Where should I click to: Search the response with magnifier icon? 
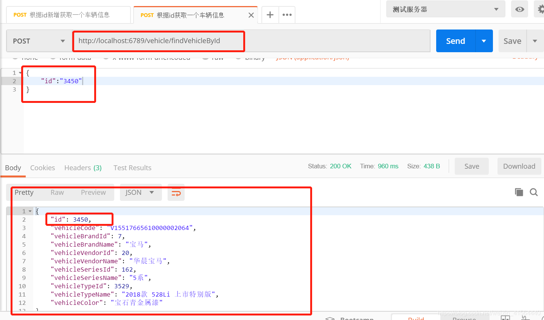tap(534, 192)
